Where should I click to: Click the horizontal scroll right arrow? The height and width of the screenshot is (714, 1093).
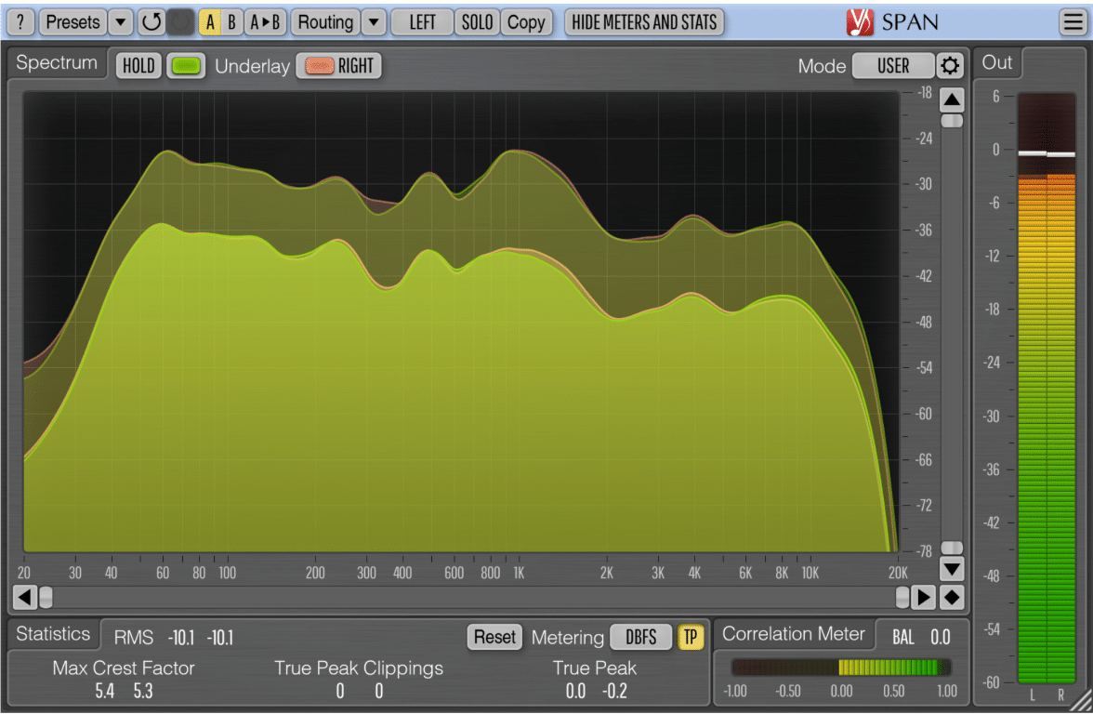pos(924,596)
